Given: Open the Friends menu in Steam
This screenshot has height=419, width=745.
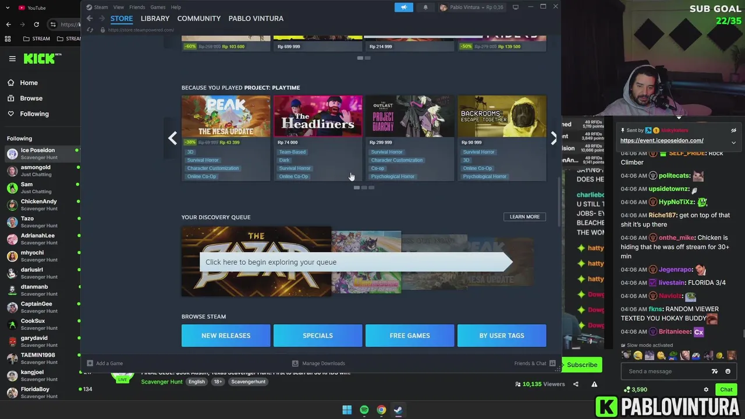Looking at the screenshot, I should pos(137,7).
